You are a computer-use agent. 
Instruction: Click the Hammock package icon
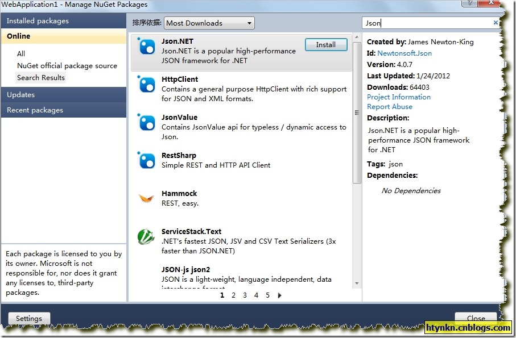tap(146, 198)
